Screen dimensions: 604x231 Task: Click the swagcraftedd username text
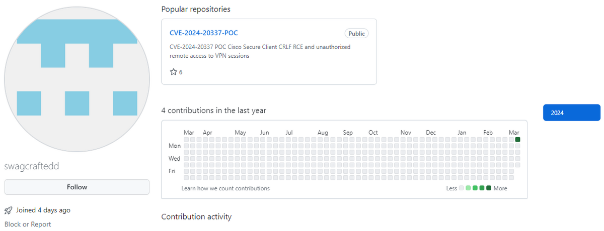click(35, 166)
